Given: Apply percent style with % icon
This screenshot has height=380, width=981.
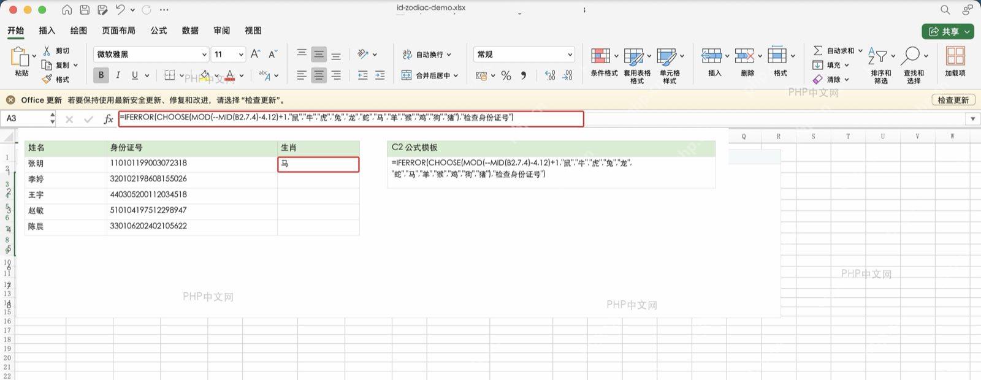Looking at the screenshot, I should [506, 75].
